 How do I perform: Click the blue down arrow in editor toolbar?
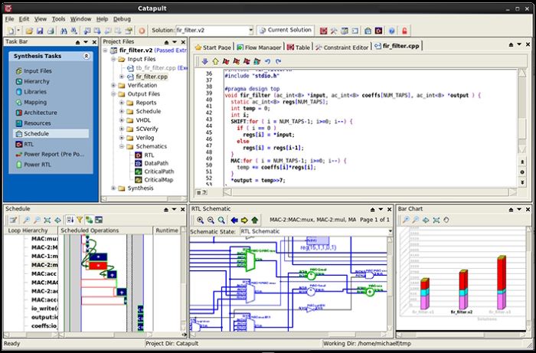click(x=204, y=61)
